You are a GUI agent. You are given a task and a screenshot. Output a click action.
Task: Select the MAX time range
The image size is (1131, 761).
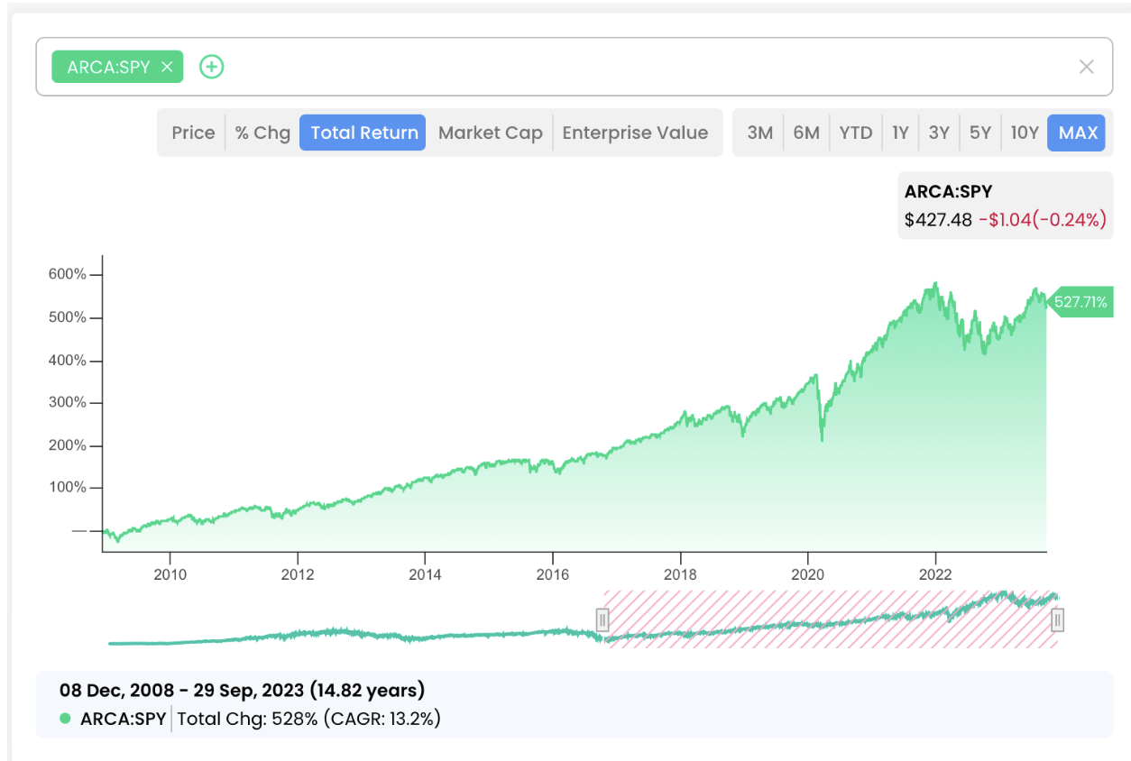pyautogui.click(x=1078, y=133)
